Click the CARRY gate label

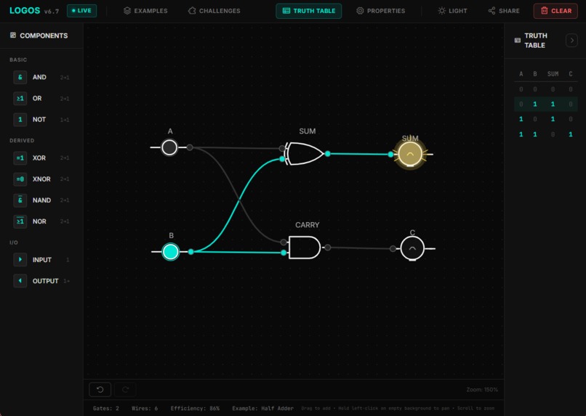click(x=308, y=225)
